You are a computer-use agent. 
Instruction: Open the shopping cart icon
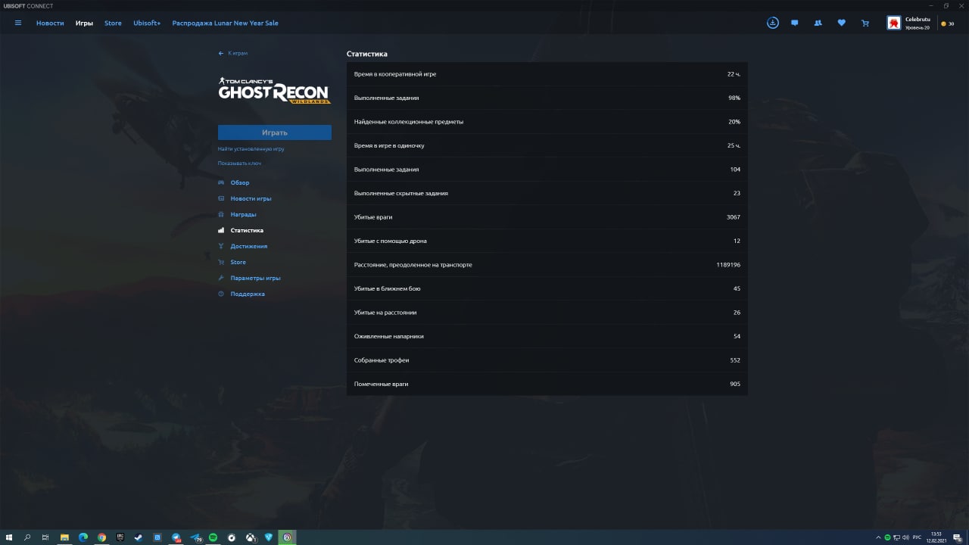coord(865,23)
